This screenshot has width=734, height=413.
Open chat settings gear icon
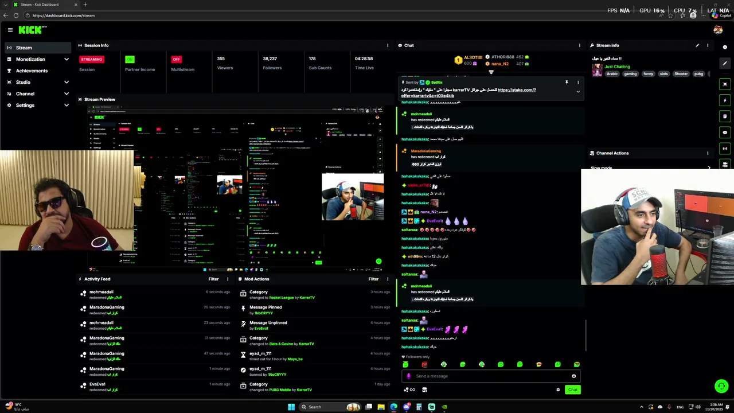(558, 390)
